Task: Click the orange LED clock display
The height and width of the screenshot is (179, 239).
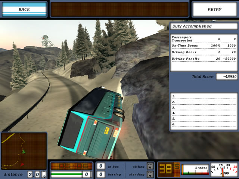Action: pyautogui.click(x=71, y=166)
